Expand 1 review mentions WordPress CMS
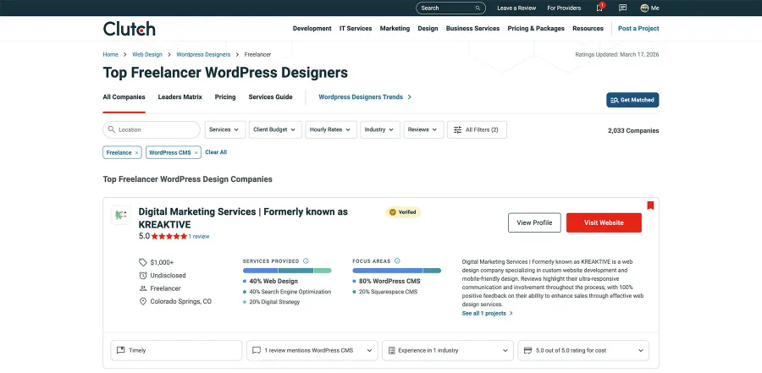 click(312, 350)
